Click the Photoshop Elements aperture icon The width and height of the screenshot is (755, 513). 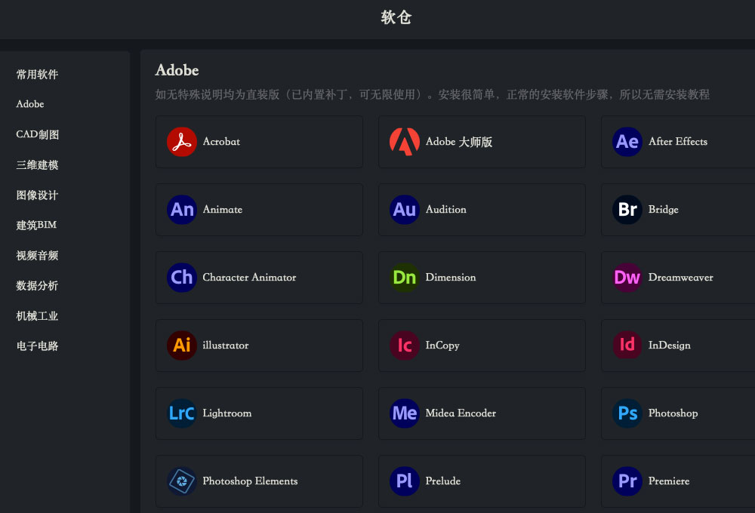pos(181,481)
